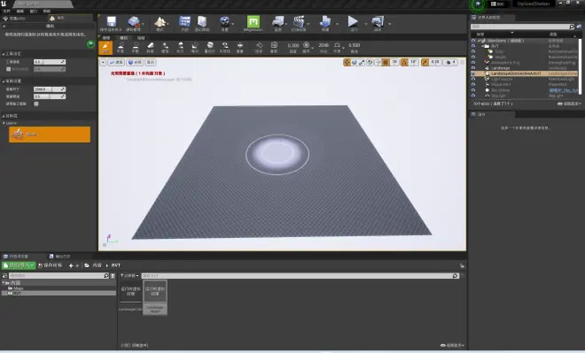Click the green Add/Import button
585x353 pixels.
[x=19, y=265]
